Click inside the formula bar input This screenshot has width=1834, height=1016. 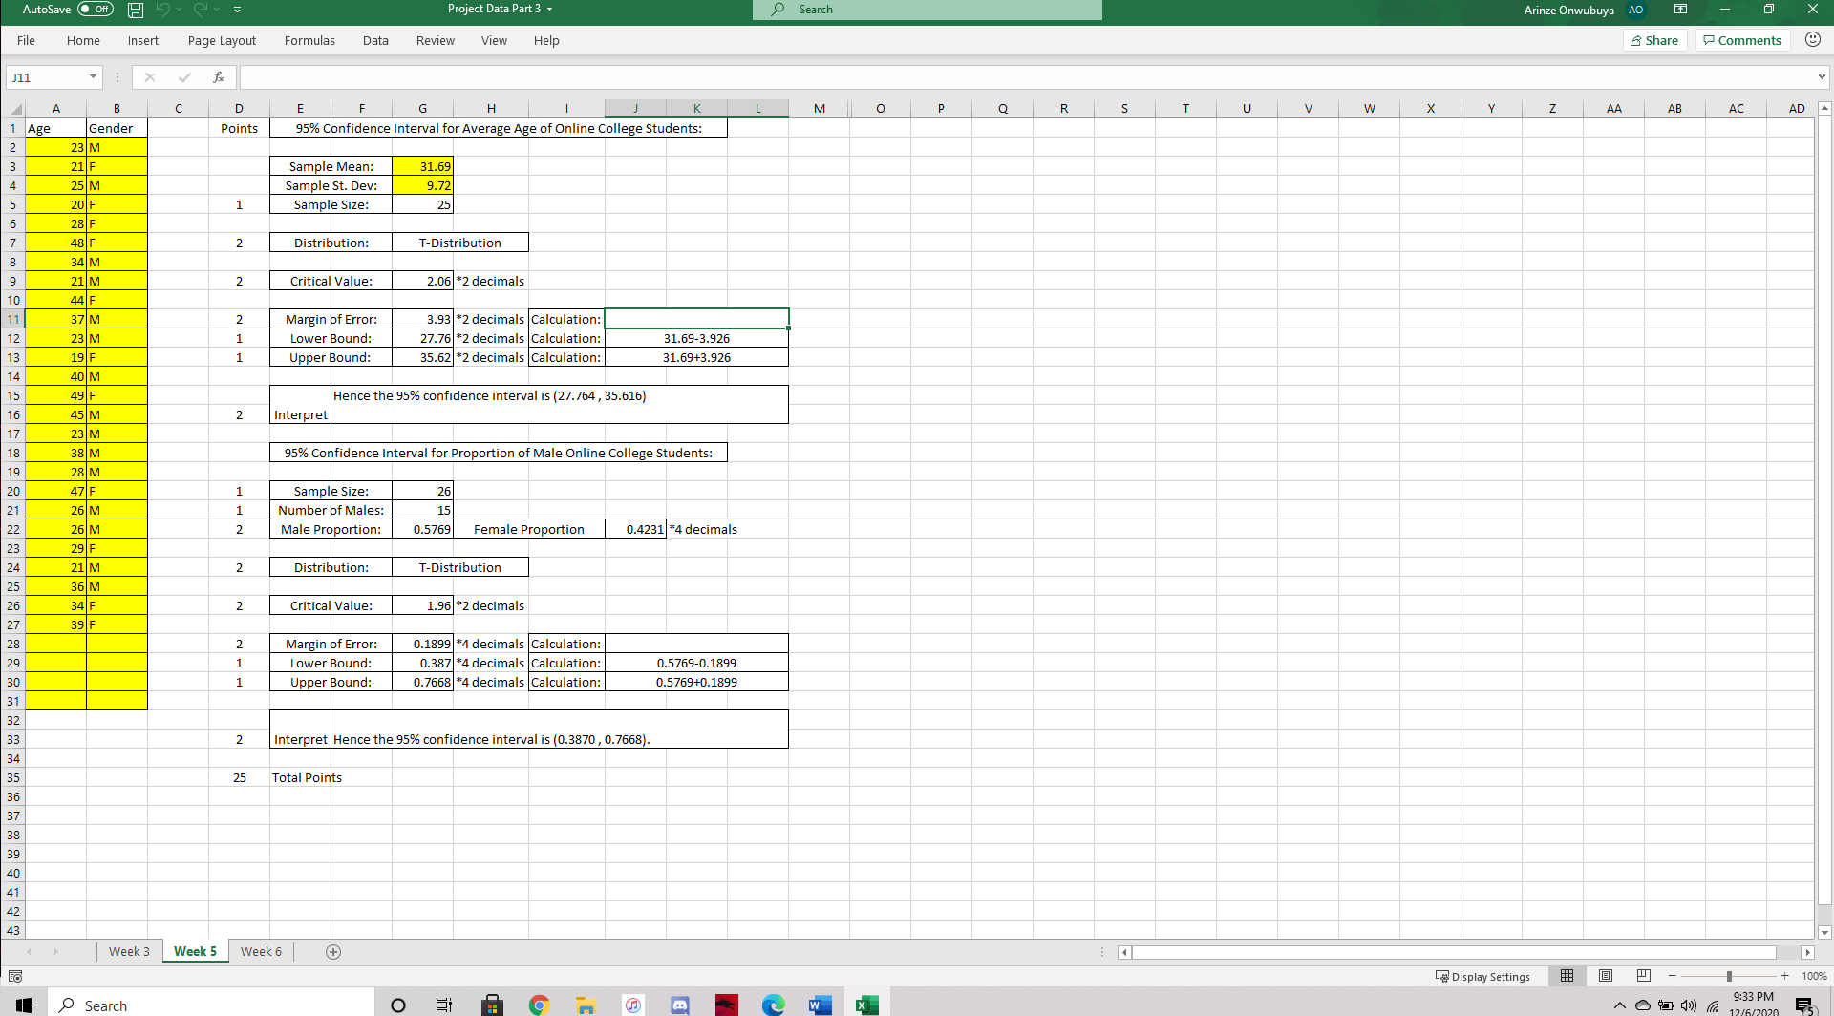pos(1027,77)
